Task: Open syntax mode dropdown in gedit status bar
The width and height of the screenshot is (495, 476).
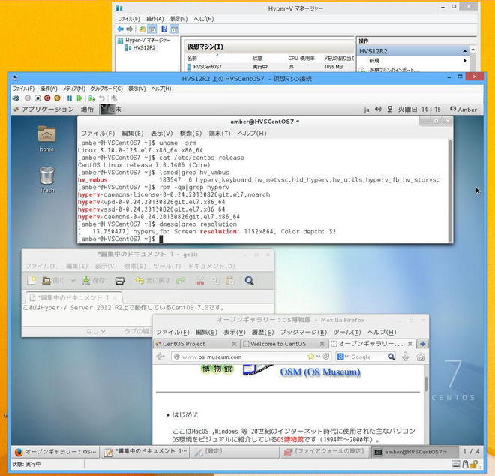Action: tap(96, 331)
